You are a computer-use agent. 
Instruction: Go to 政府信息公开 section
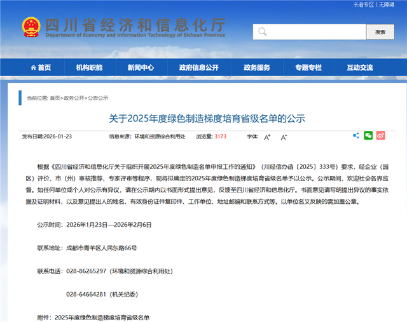coord(198,68)
